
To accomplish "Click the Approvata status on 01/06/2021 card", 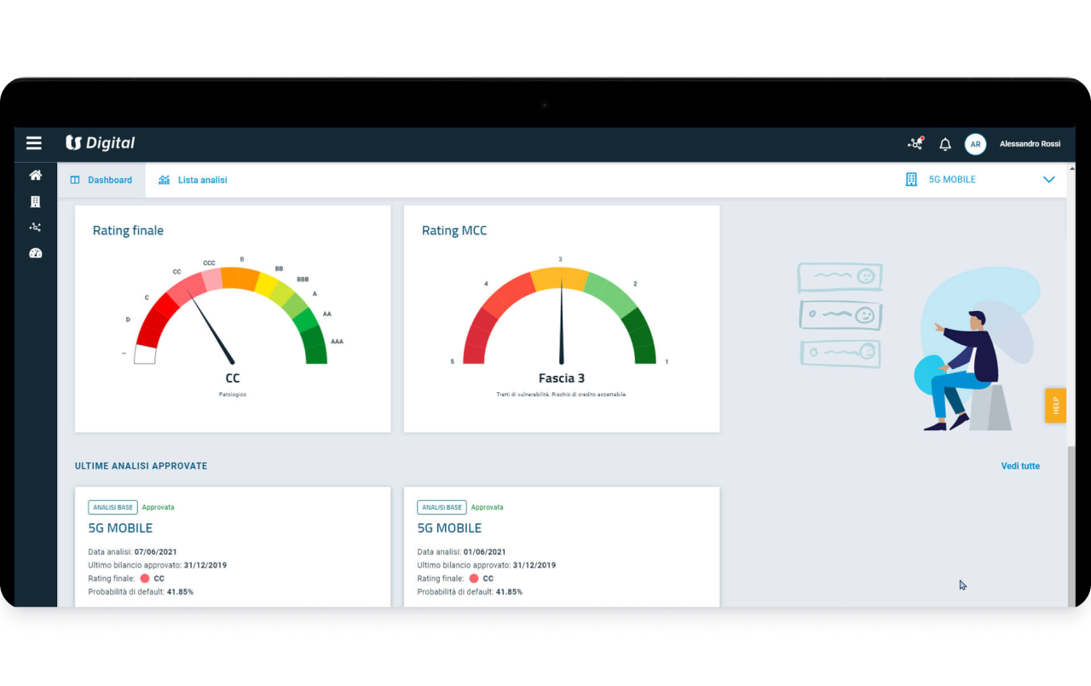I will pos(487,507).
